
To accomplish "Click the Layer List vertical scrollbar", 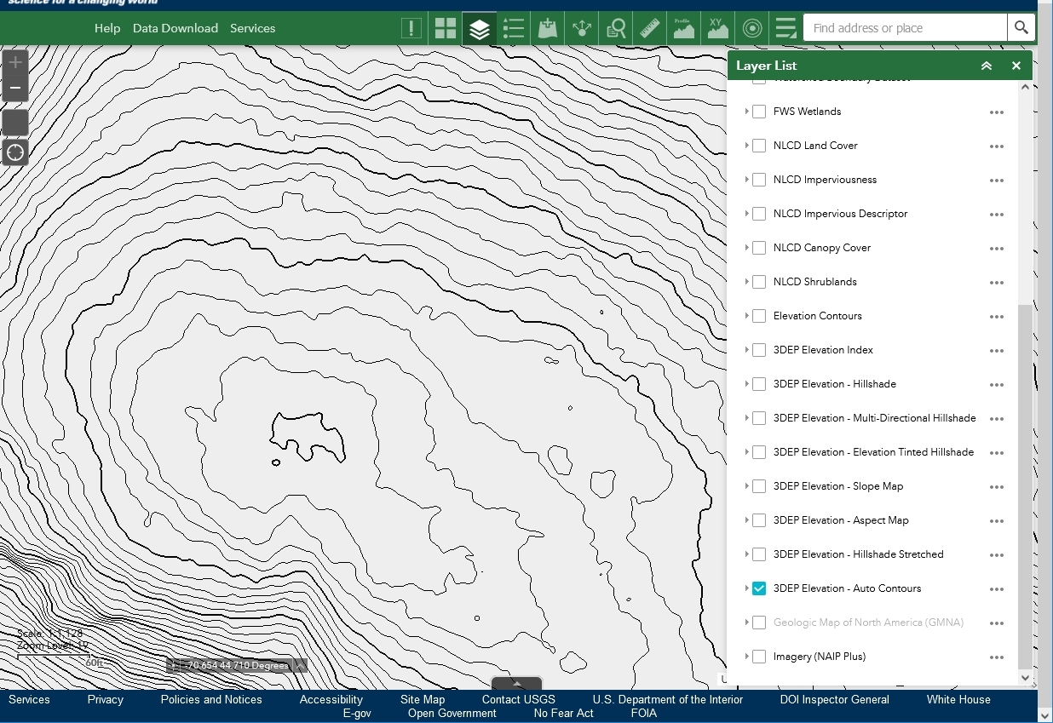I will tap(1025, 485).
